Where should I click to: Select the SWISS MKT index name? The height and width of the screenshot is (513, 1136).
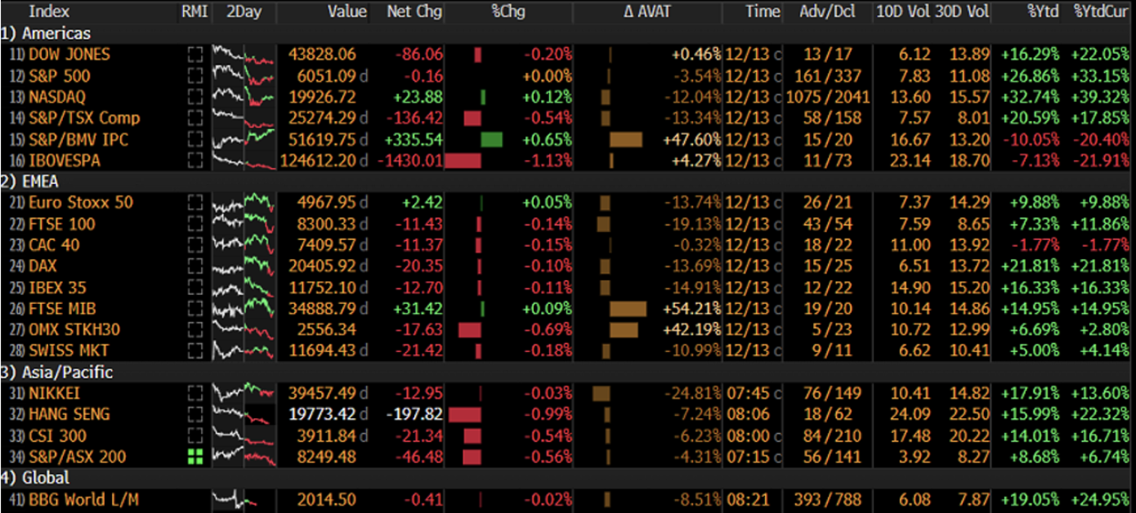point(69,350)
